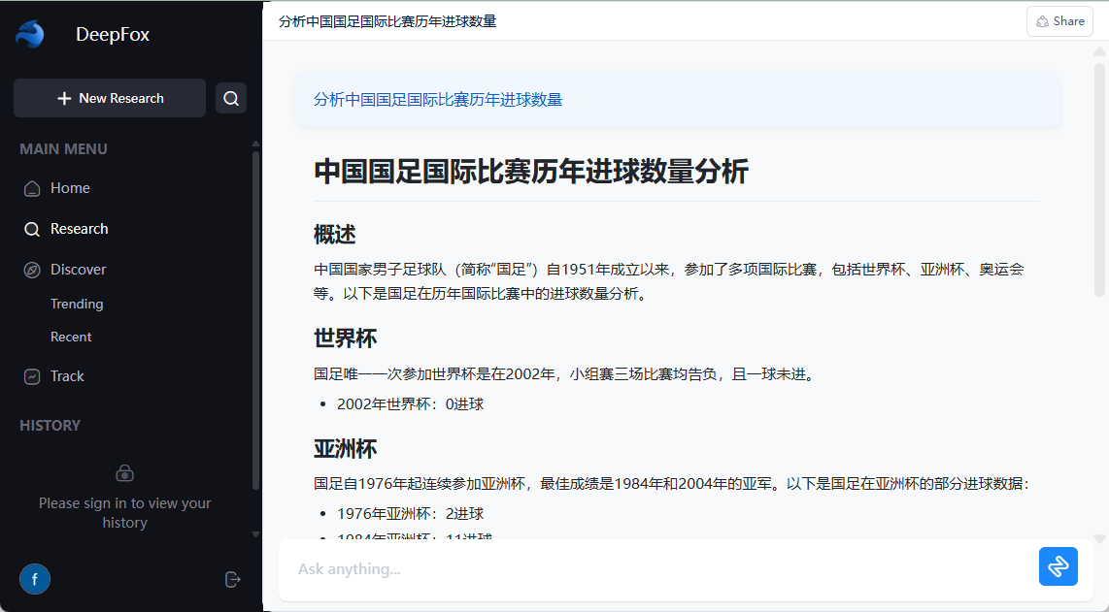Click the Share button at top right
Viewport: 1109px width, 612px height.
1059,20
